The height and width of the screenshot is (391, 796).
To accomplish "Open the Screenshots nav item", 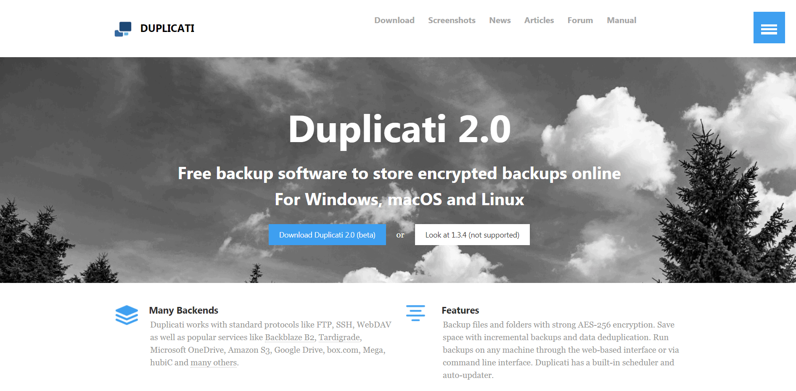I will tap(452, 20).
